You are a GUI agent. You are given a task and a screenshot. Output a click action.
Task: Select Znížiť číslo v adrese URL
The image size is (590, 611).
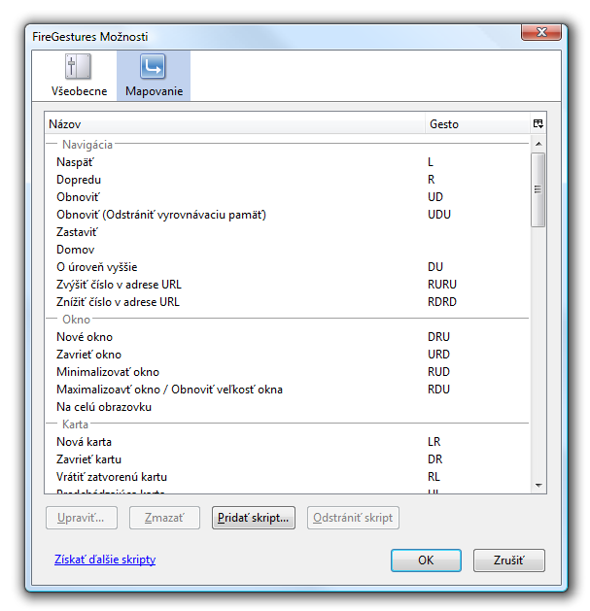click(x=288, y=302)
